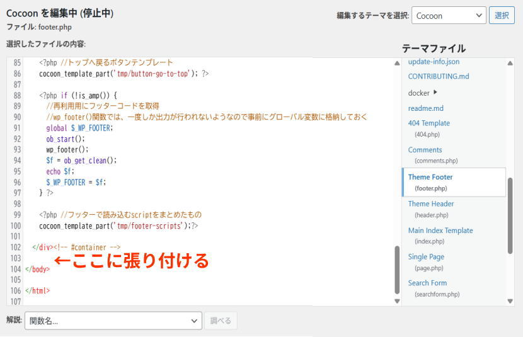Expand the docker folder
This screenshot has height=337, width=523.
(x=418, y=93)
